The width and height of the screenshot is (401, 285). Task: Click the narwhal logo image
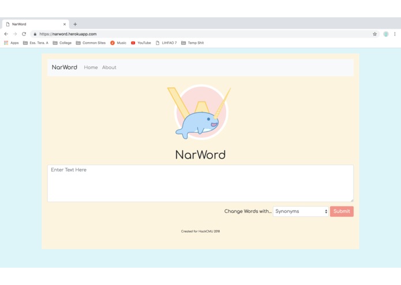[200, 112]
